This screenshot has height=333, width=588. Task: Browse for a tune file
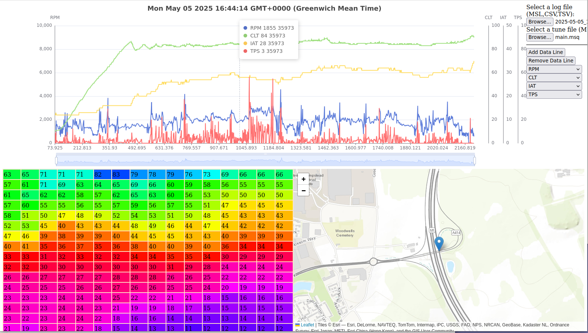tap(540, 37)
